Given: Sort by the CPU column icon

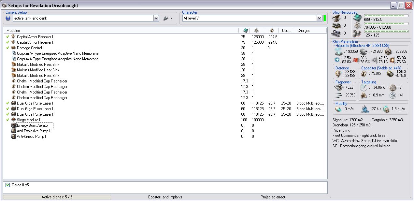Looking at the screenshot, I should (x=246, y=30).
